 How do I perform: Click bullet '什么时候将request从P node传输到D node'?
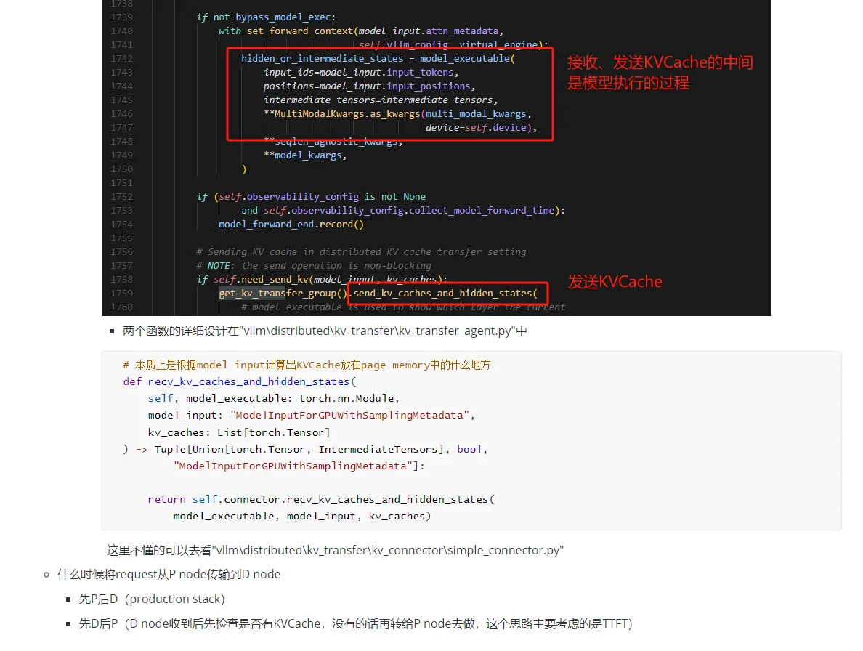[169, 575]
